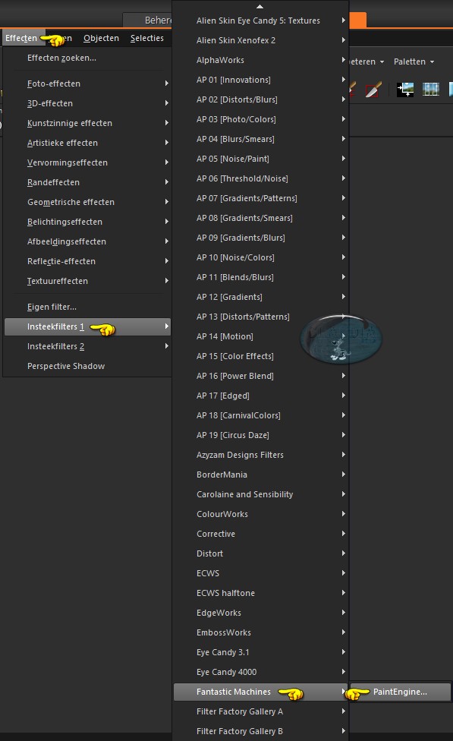Select Corrective plugin entry
The height and width of the screenshot is (741, 453).
[x=261, y=534]
